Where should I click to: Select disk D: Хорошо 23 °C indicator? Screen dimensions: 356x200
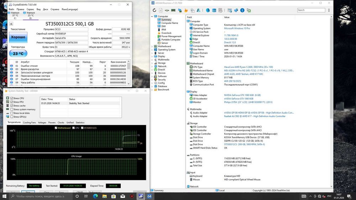coord(30,15)
